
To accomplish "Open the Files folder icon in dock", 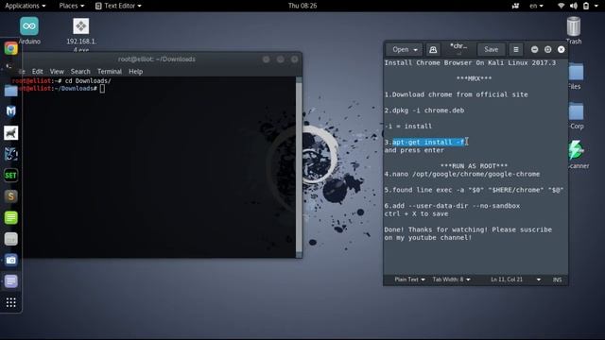I will 10,91.
